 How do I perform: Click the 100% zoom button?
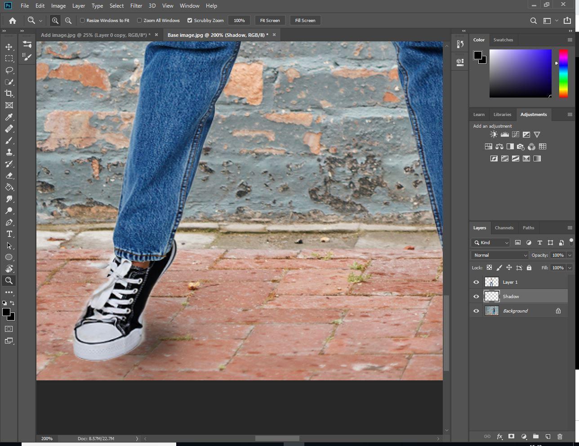pyautogui.click(x=239, y=20)
